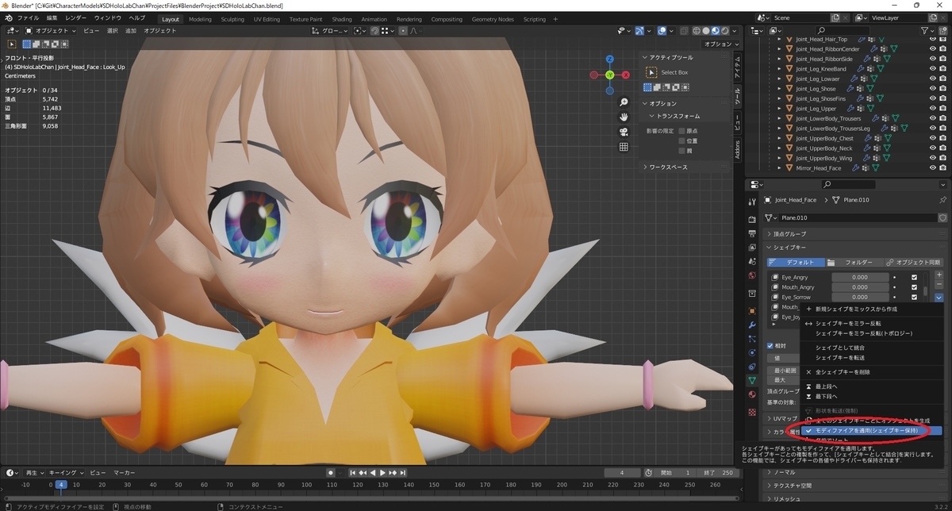
Task: Toggle the 位置 (locations) checkbox
Action: (x=681, y=140)
